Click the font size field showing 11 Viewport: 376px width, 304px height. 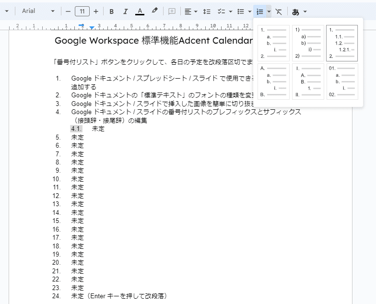pyautogui.click(x=82, y=12)
